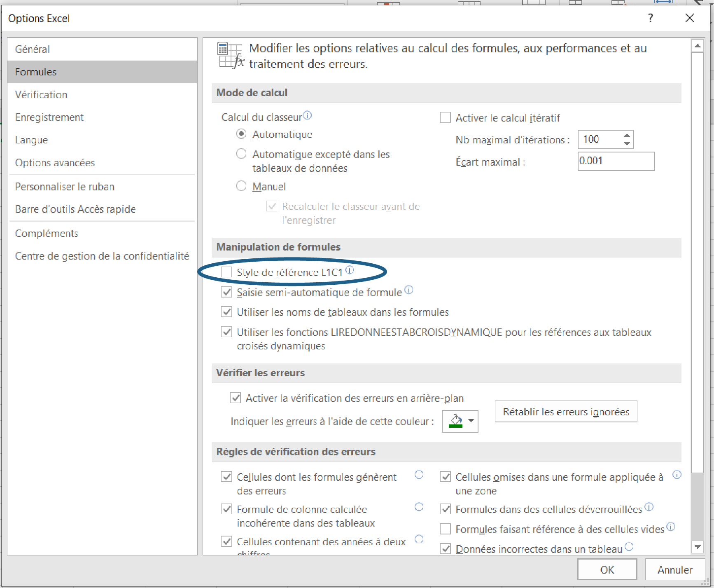Enable Formules faisant référence à des cellules vides
The image size is (714, 588).
click(445, 529)
